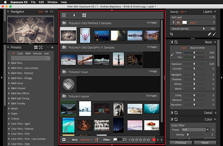Open the pap.er folder icon
The height and width of the screenshot is (146, 223).
64,96
